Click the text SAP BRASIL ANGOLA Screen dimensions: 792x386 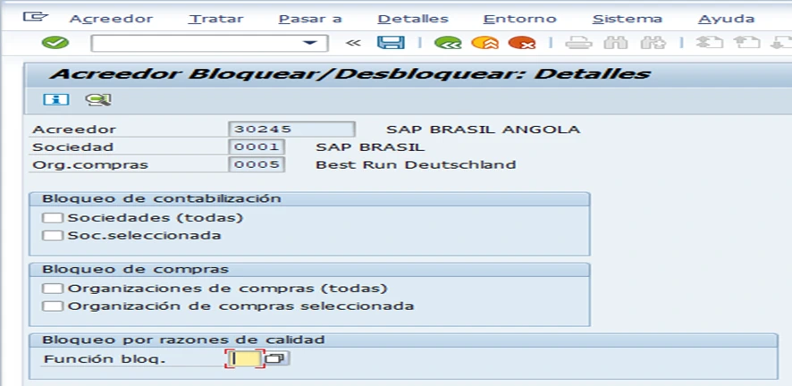484,130
